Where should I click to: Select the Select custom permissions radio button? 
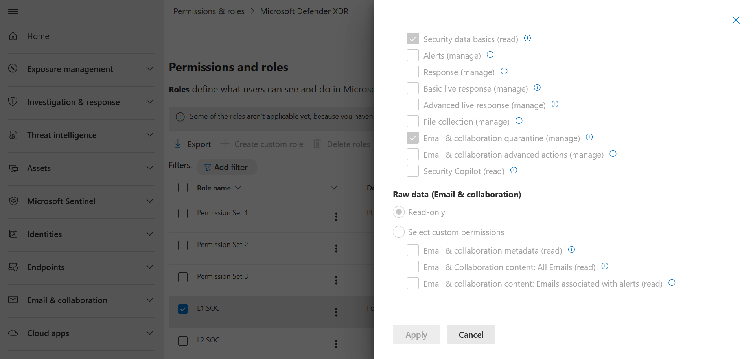(x=398, y=232)
